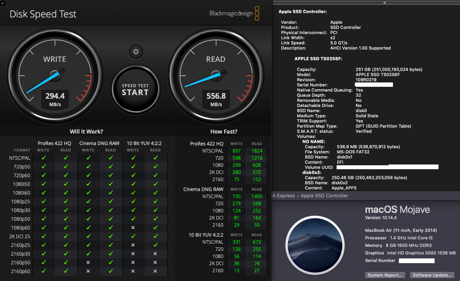Click the How Fast? heading
The image size is (460, 281).
[224, 132]
